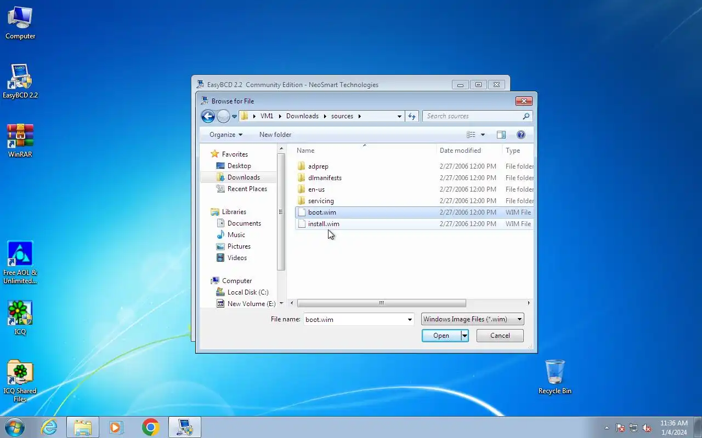Select Libraries in the navigation pane
702x438 pixels.
pyautogui.click(x=234, y=212)
